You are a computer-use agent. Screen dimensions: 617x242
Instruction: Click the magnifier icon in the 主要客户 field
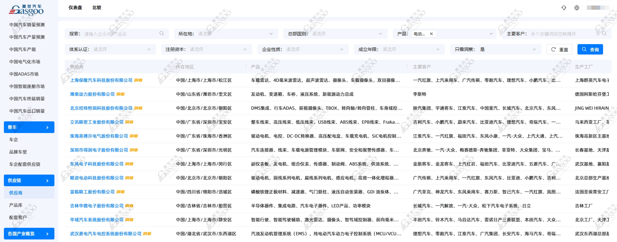coord(604,33)
